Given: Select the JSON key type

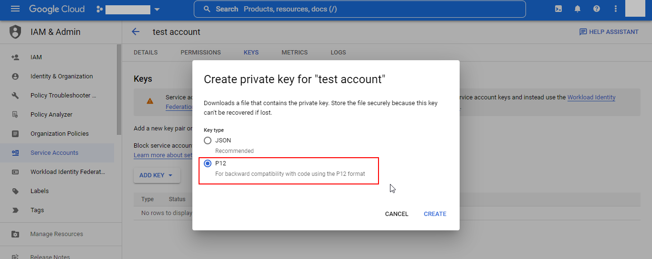Looking at the screenshot, I should click(x=208, y=140).
